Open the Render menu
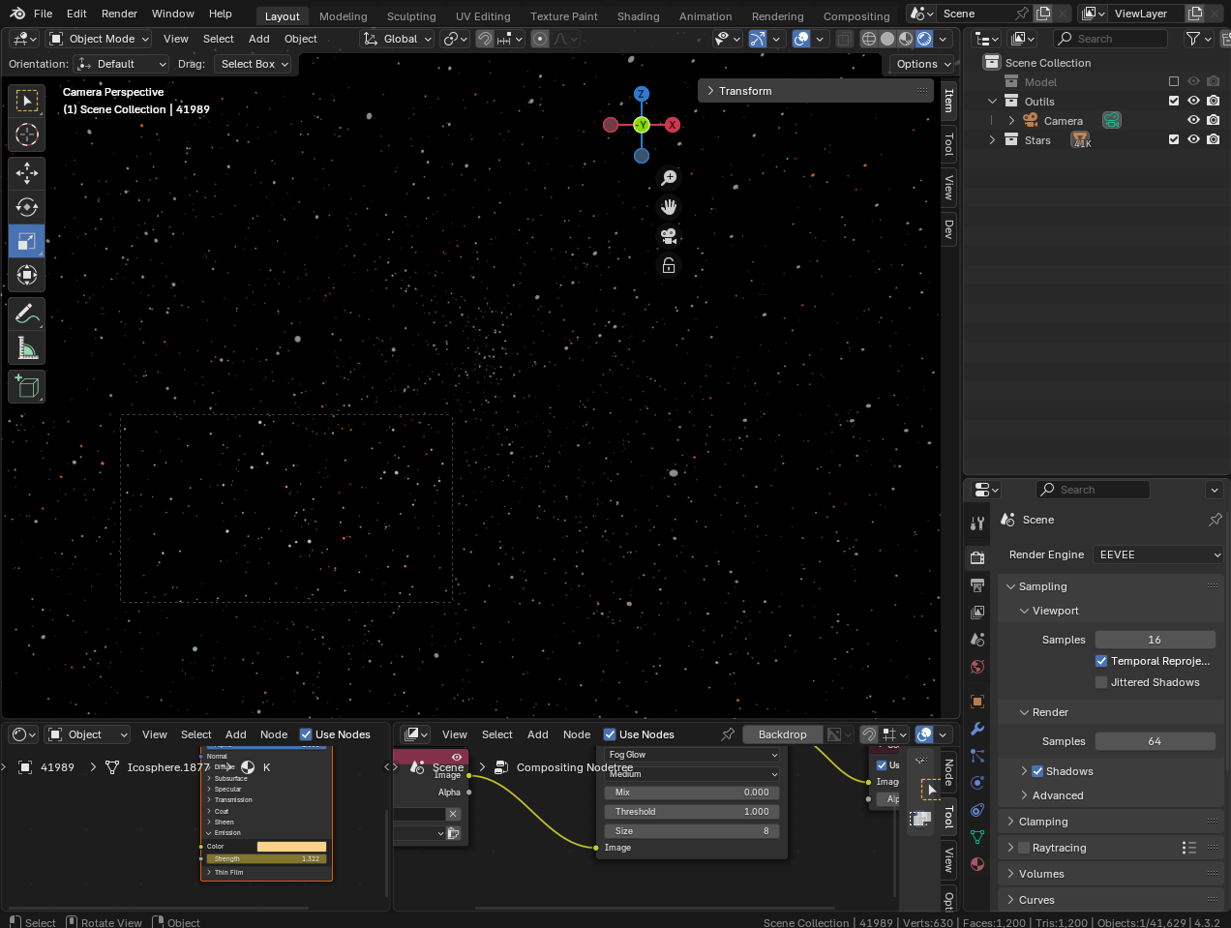Screen dimensions: 1231x928 tap(119, 14)
